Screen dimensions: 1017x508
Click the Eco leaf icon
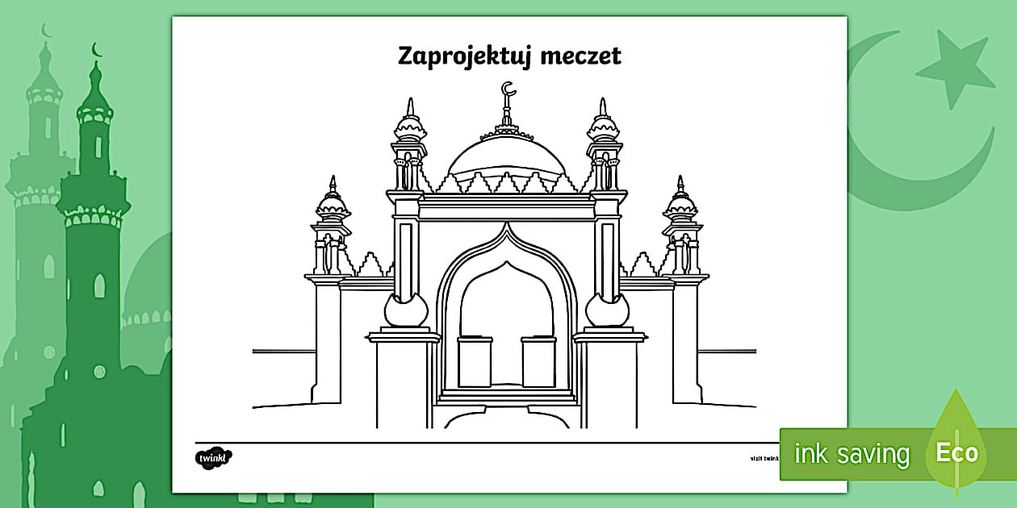click(956, 448)
